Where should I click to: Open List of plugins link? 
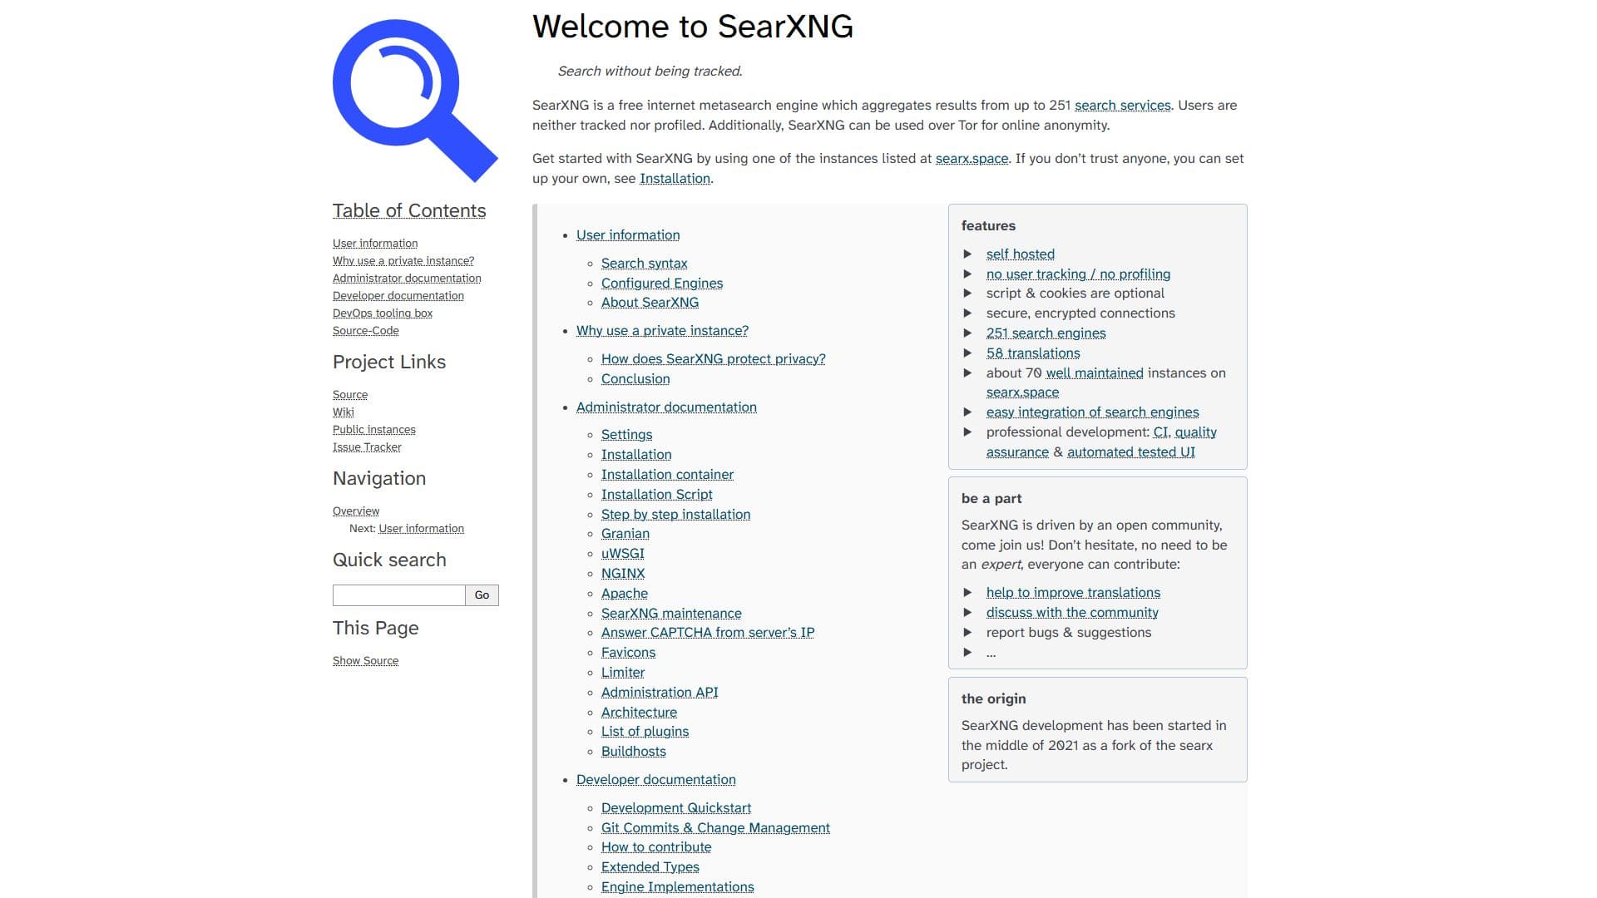(x=645, y=732)
